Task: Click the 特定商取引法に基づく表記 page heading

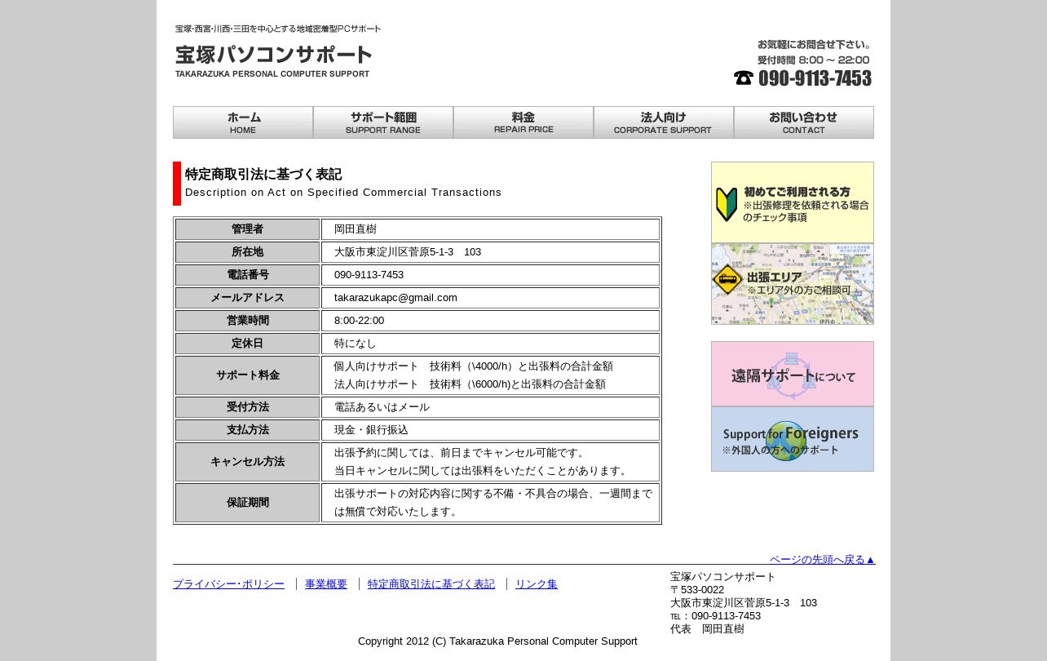Action: click(263, 175)
